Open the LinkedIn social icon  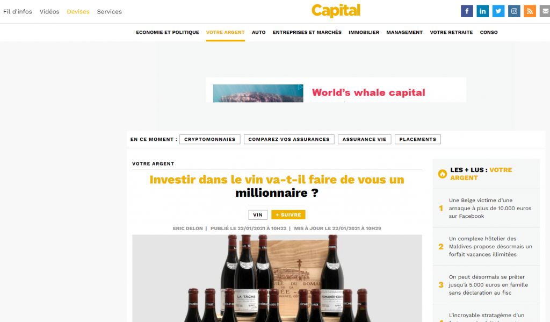482,11
